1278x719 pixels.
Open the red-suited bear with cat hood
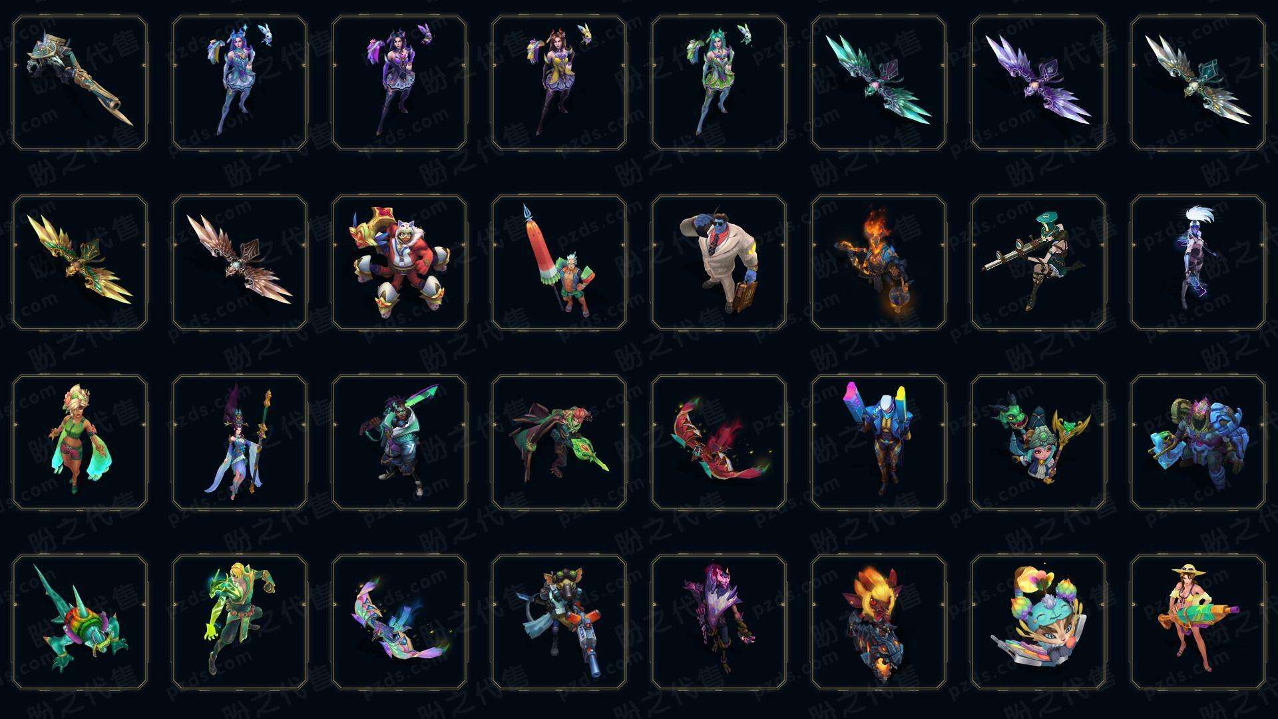(x=399, y=262)
